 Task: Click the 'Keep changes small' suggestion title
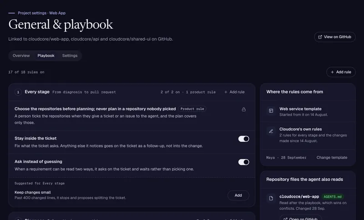coord(33,192)
